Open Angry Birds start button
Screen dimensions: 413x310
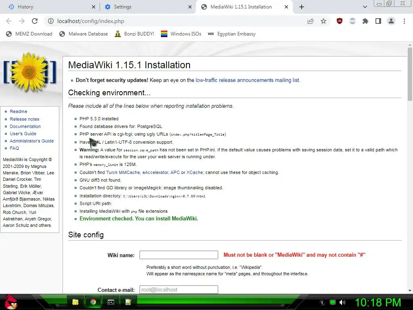click(x=10, y=302)
